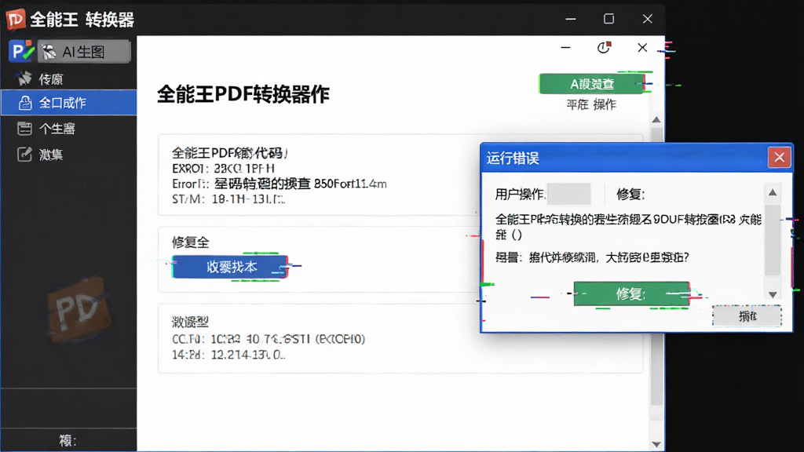The height and width of the screenshot is (452, 804).
Task: Select the 传原 sidebar item
Action: point(69,79)
